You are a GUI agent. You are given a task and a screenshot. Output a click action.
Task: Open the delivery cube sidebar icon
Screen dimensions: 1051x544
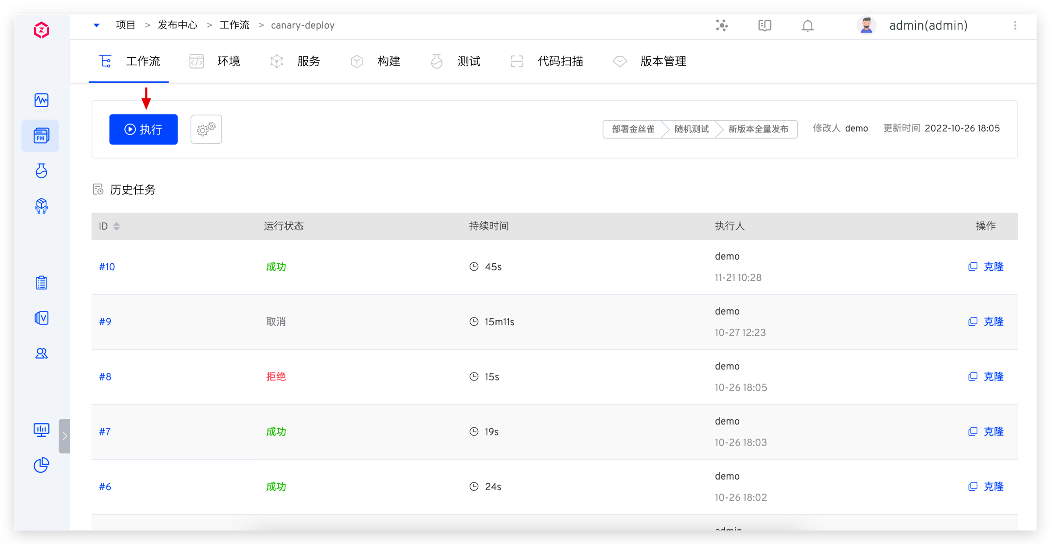coord(42,206)
